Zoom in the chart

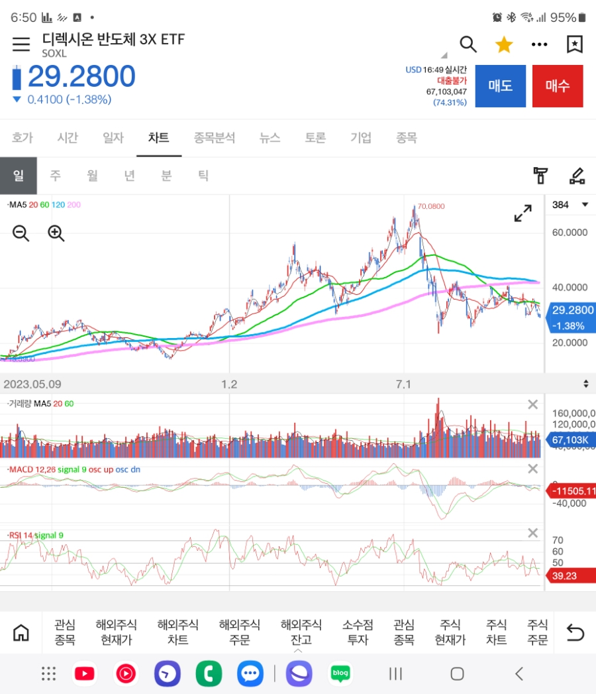[56, 233]
